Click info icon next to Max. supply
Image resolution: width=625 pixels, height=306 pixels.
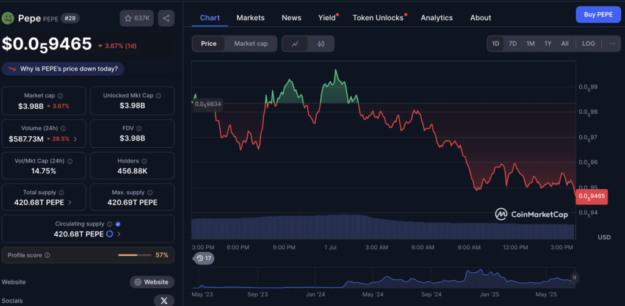coord(150,192)
